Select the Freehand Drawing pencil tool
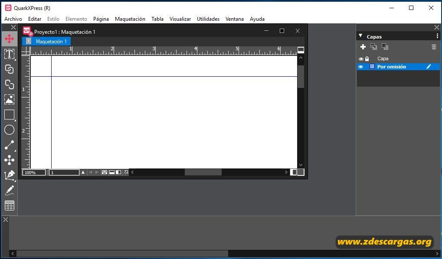 [9, 191]
